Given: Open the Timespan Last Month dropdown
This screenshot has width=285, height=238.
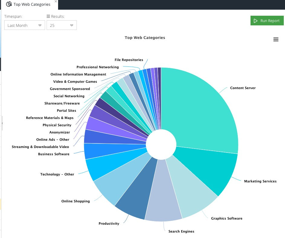Looking at the screenshot, I should point(25,25).
